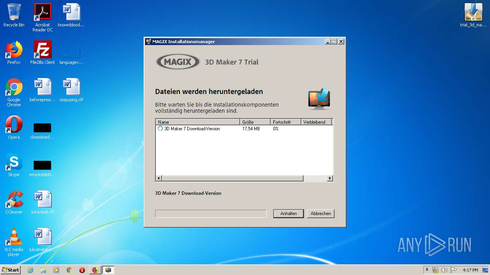Switch to MAGIX installer taskbar button
Image resolution: width=490 pixels, height=275 pixels.
tap(108, 270)
